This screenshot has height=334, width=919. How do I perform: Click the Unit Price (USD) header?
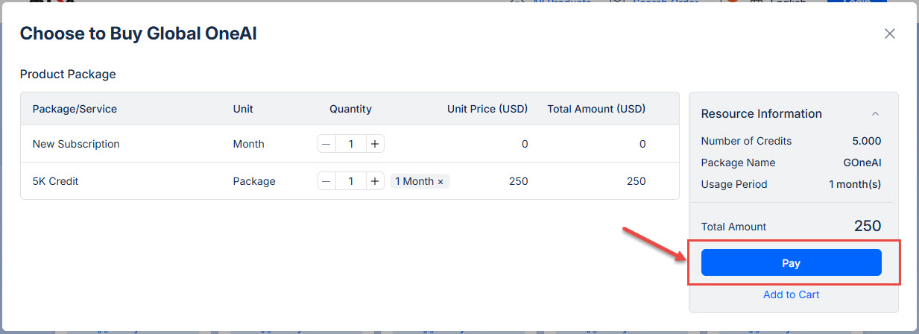(487, 109)
